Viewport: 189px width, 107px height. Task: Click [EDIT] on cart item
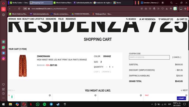[97, 72]
